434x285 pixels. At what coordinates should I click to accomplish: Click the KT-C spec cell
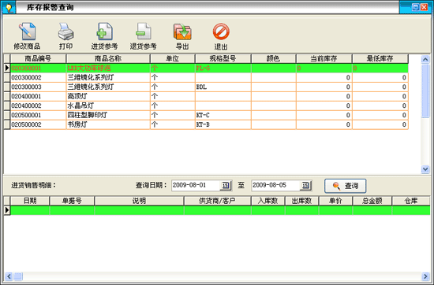pyautogui.click(x=223, y=115)
